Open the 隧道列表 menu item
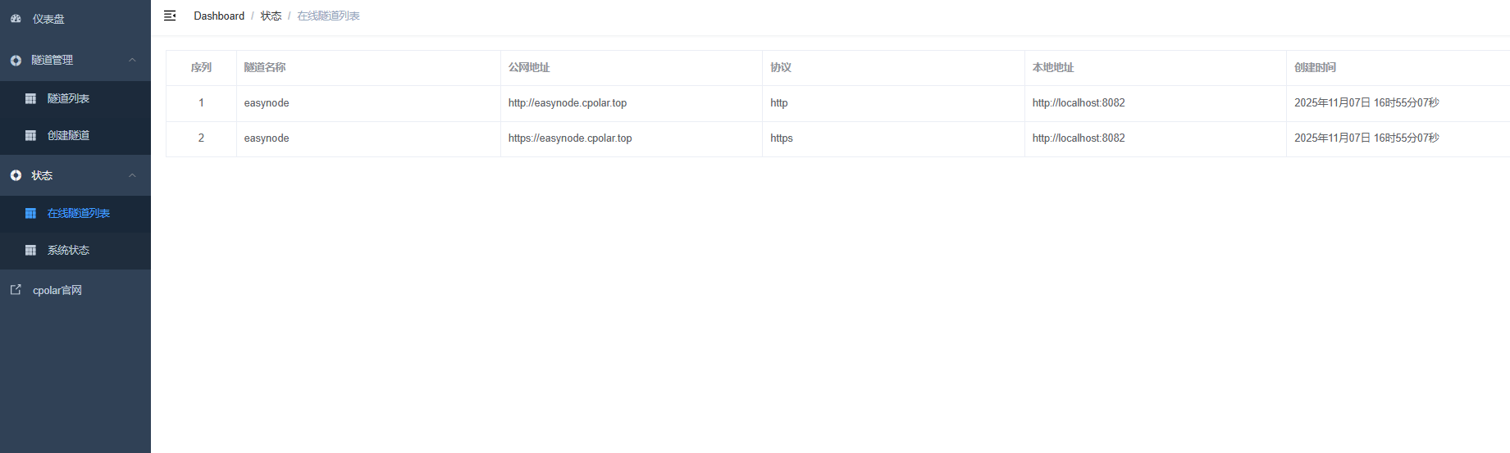The width and height of the screenshot is (1510, 453). (x=68, y=98)
